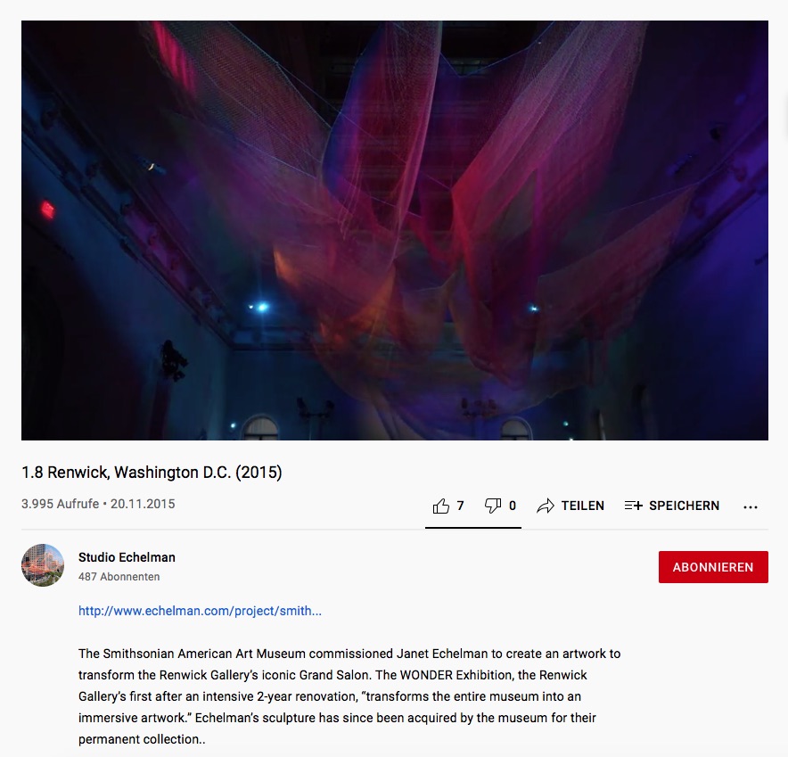The height and width of the screenshot is (757, 788).
Task: Click the video title 1.8 Renwick
Action: point(152,473)
